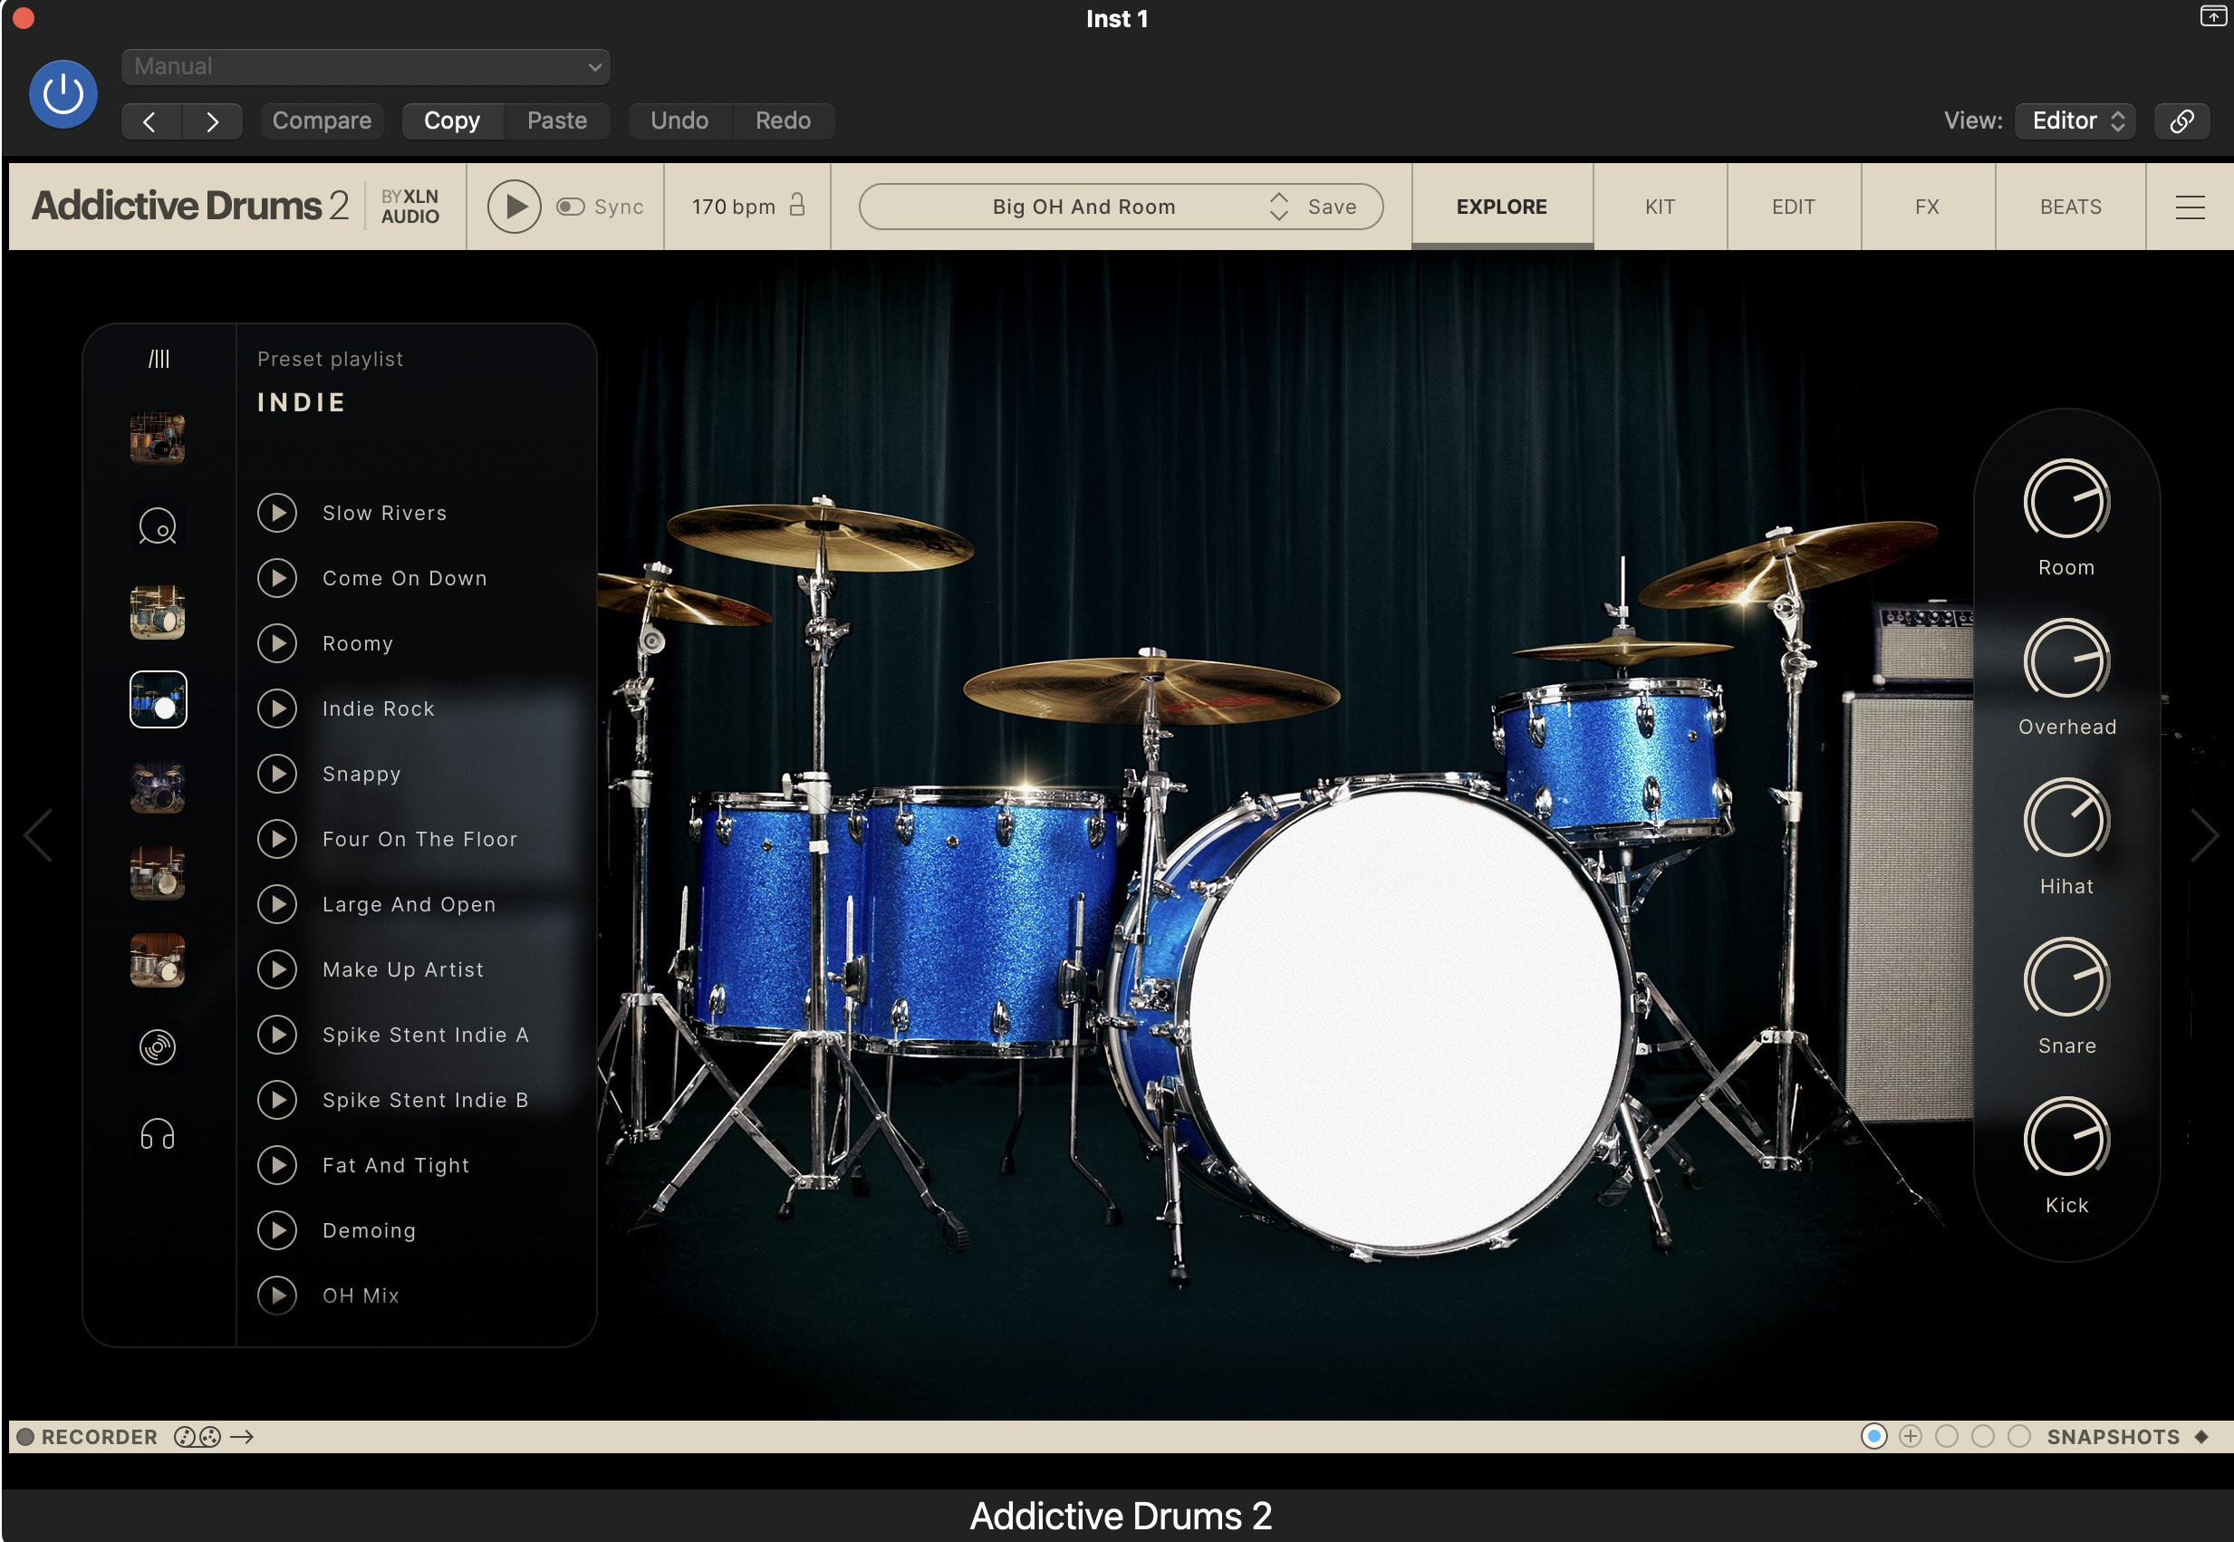Switch to the BEATS tab
This screenshot has width=2234, height=1542.
pos(2071,207)
